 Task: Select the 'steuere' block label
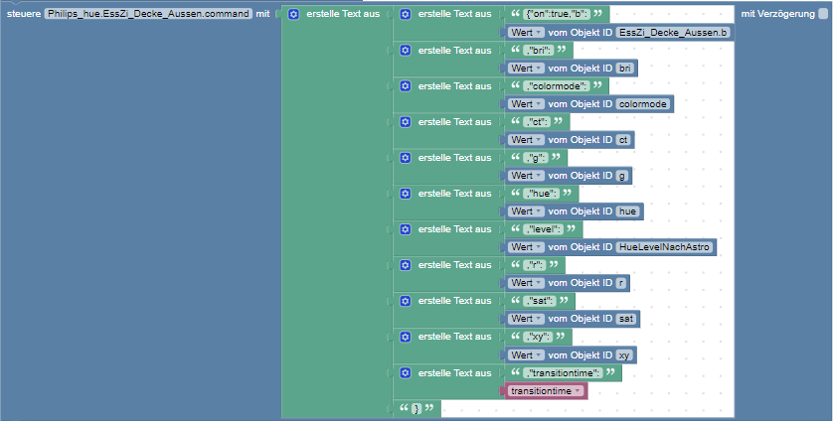pyautogui.click(x=24, y=14)
